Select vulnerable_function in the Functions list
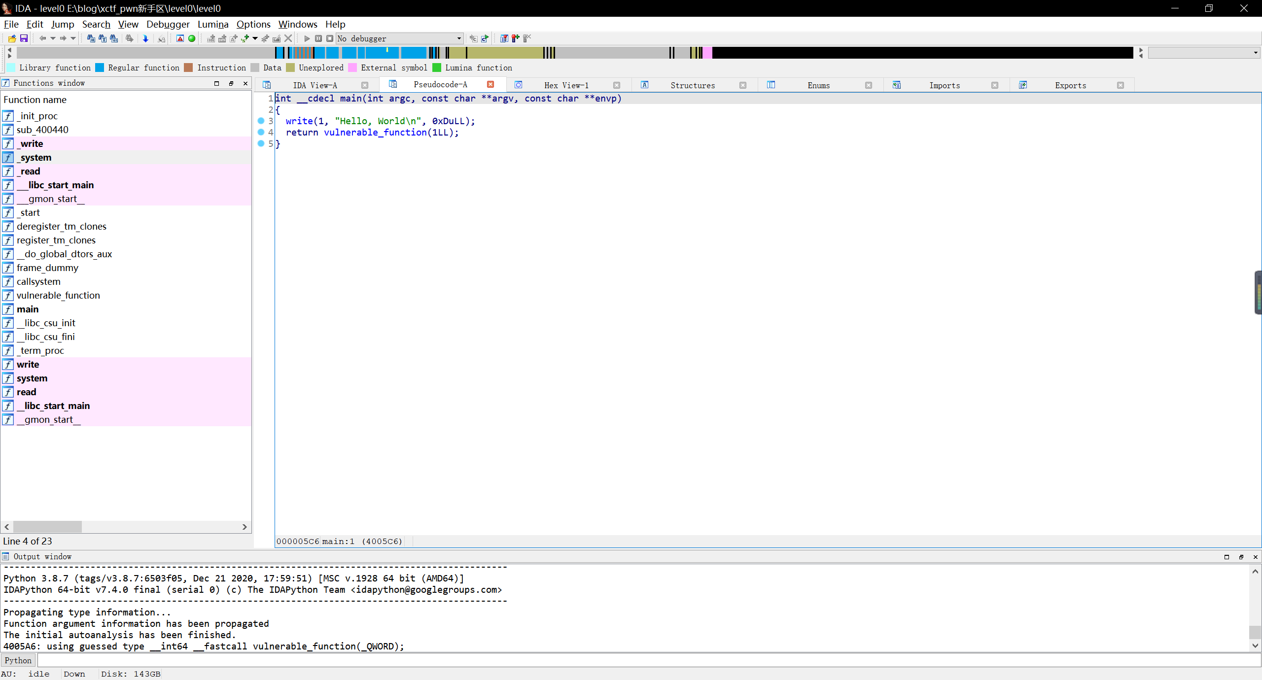Screen dimensions: 1262x680 (x=58, y=295)
